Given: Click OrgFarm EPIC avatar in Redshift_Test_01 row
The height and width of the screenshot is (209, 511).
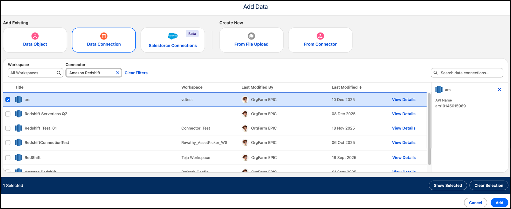Looking at the screenshot, I should click(245, 128).
